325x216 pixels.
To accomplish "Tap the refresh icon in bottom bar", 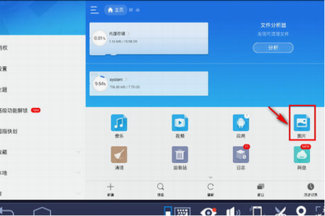I will click(x=210, y=189).
